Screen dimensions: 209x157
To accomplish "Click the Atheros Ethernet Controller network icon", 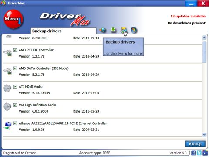I will pos(8,126).
